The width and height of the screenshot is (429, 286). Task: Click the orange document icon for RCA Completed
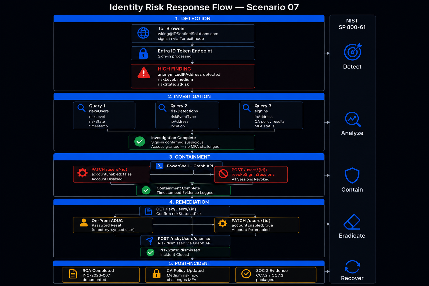73,274
